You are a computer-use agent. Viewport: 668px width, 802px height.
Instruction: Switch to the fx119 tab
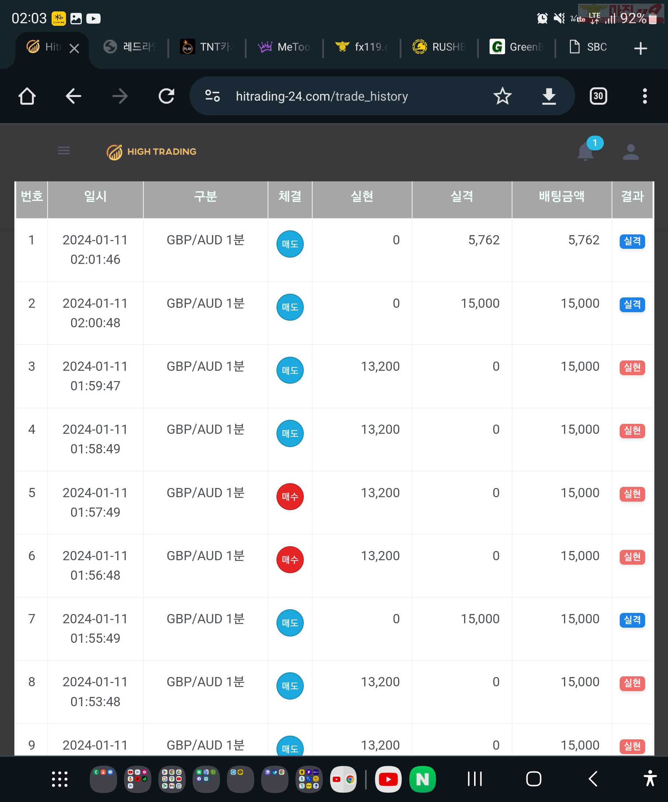pyautogui.click(x=361, y=47)
